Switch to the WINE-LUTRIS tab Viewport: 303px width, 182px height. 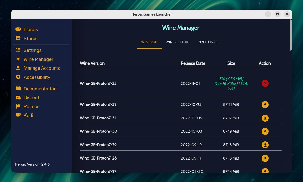(x=178, y=42)
